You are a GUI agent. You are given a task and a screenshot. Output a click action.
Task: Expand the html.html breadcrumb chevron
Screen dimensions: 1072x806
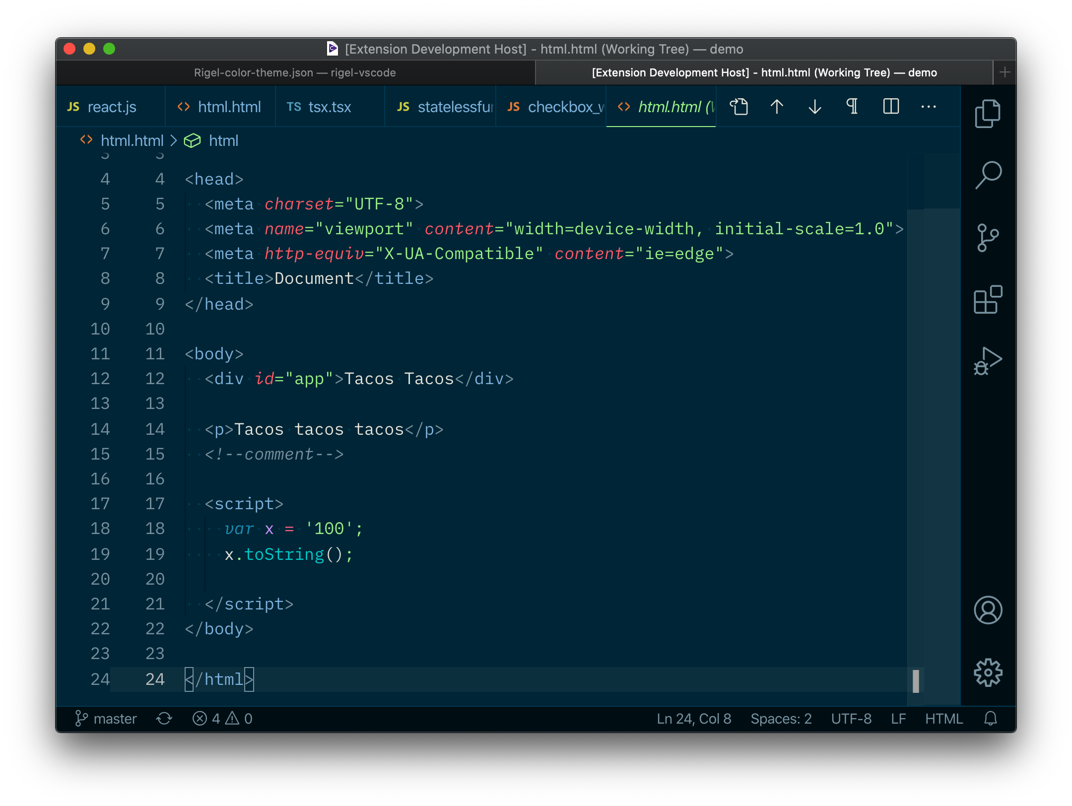174,141
